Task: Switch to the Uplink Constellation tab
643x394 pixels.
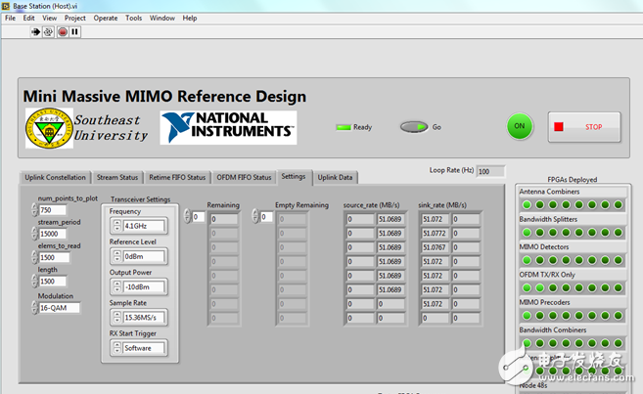Action: pyautogui.click(x=55, y=177)
